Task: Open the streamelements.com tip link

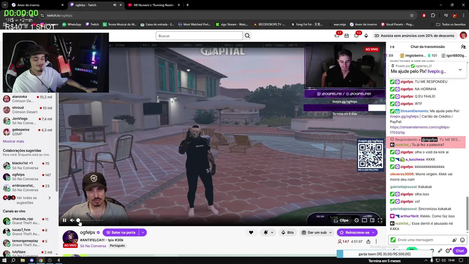Action: click(420, 130)
